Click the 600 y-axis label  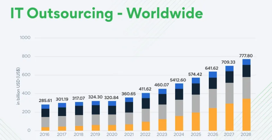pyautogui.click(x=26, y=75)
